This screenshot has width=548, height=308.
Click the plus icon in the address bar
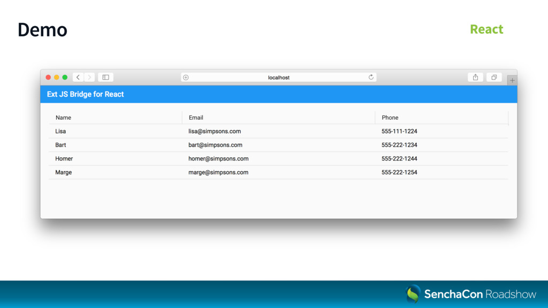pos(186,78)
